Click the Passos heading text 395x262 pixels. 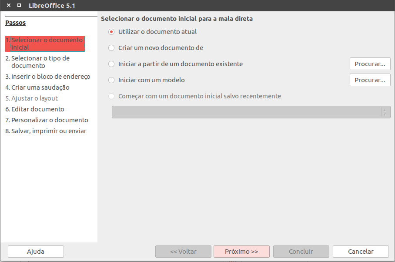(x=16, y=23)
